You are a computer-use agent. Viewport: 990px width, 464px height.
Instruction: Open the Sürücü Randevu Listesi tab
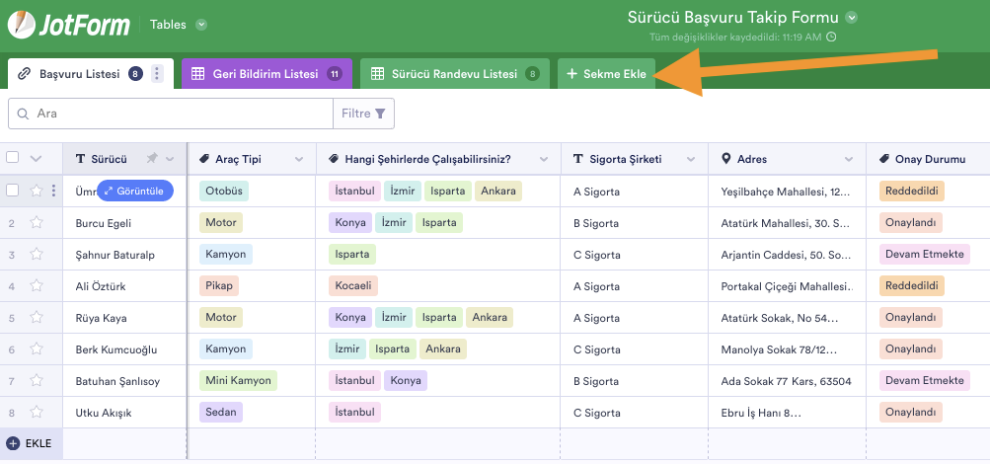click(454, 74)
